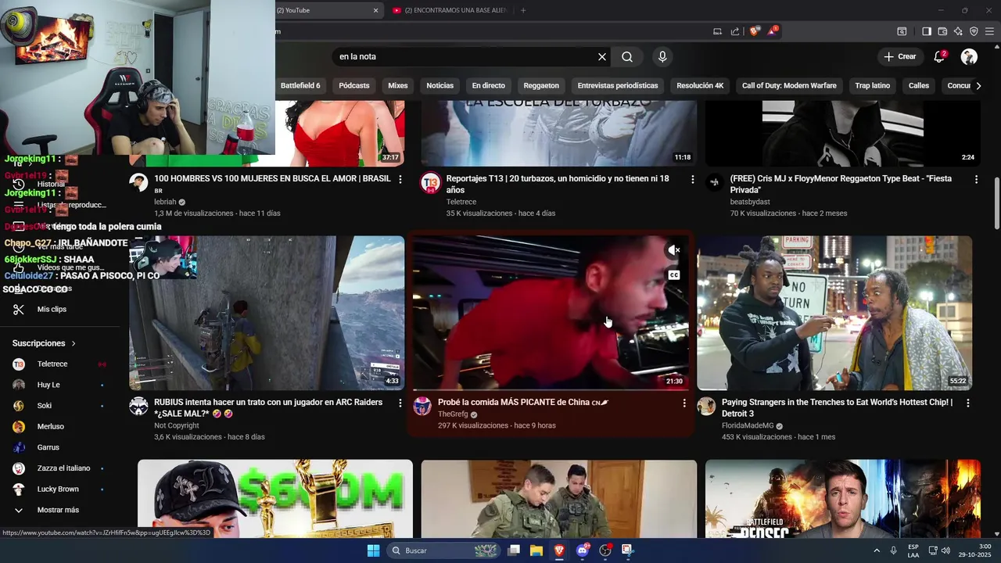The width and height of the screenshot is (1001, 563).
Task: Click the Crear button
Action: tap(899, 56)
